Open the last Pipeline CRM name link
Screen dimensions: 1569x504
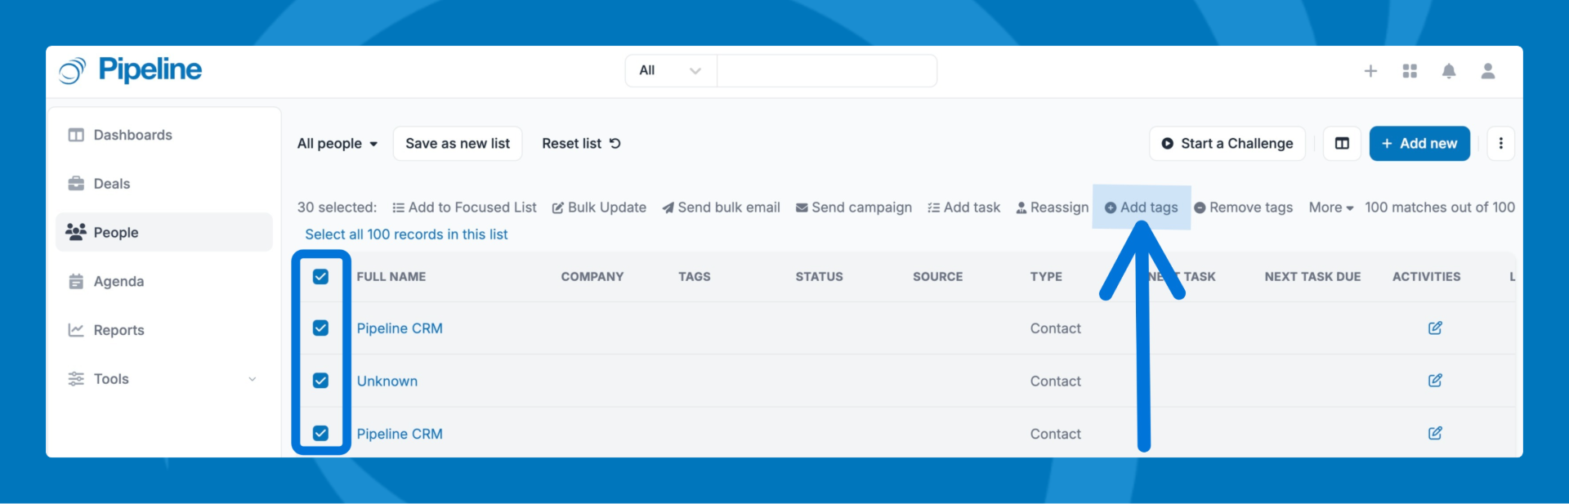pos(400,434)
